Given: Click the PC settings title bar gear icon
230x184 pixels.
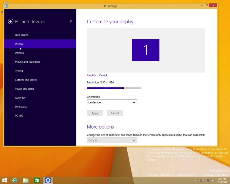Looking at the screenshot, I should point(6,6).
